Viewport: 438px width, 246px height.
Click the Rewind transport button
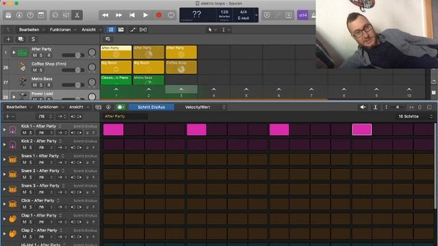coord(105,15)
